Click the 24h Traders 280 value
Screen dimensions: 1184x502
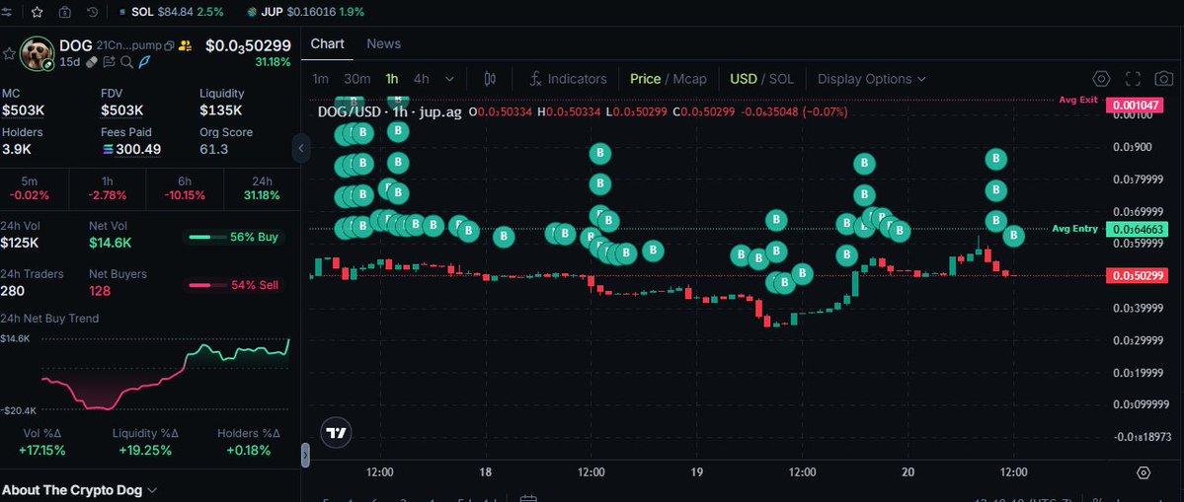[12, 291]
